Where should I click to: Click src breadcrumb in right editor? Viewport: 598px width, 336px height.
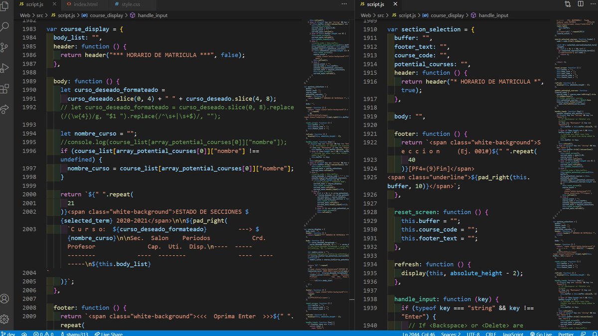point(382,15)
